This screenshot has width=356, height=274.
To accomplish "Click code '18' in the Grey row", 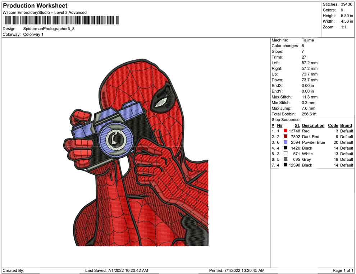I will [336, 159].
